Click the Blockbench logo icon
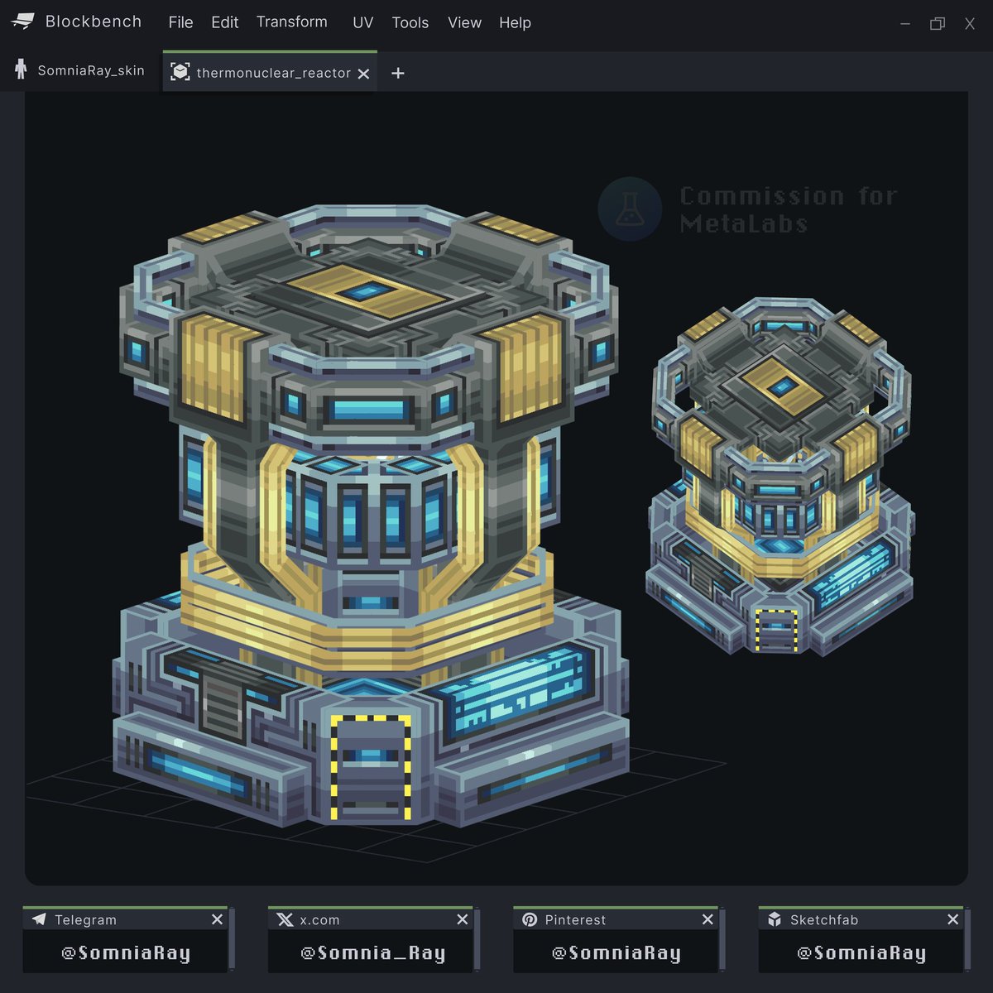The width and height of the screenshot is (993, 993). pos(23,22)
